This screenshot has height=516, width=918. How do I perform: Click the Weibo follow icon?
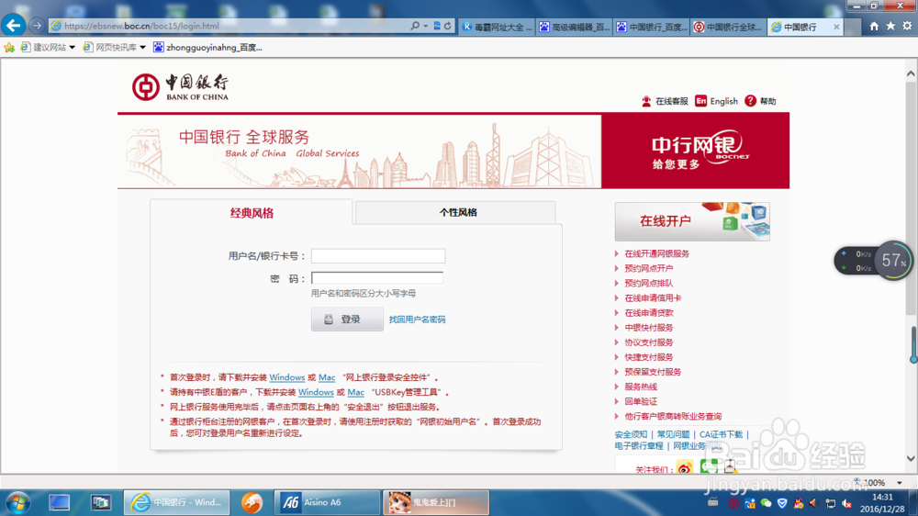[x=685, y=467]
